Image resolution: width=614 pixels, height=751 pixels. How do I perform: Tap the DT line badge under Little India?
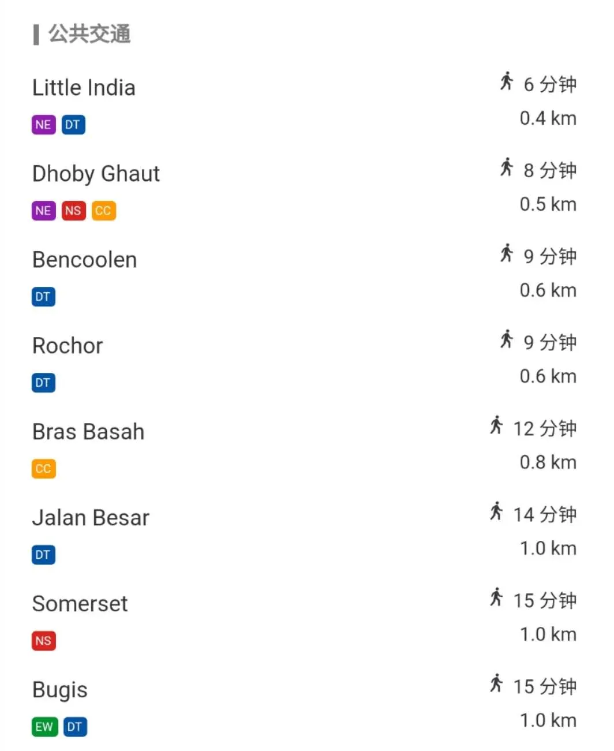coord(73,125)
